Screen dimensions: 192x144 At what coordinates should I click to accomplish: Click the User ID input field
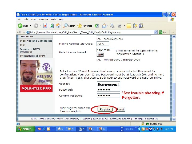coord(109,84)
